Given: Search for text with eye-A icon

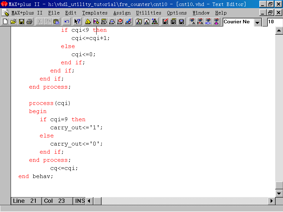Looking at the screenshot, I should 192,22.
